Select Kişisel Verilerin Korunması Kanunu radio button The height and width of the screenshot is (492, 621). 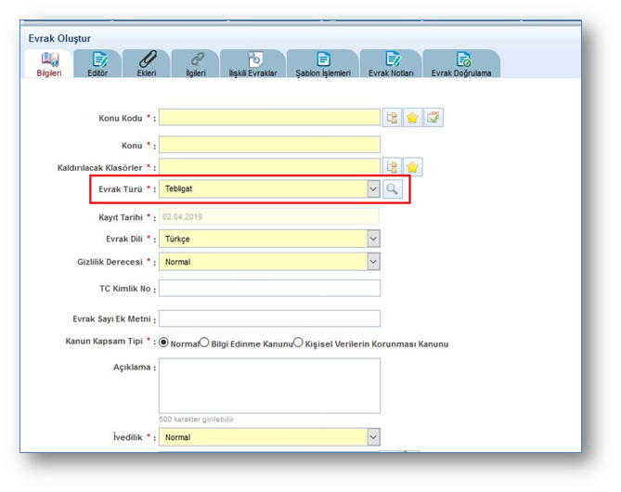pyautogui.click(x=298, y=343)
